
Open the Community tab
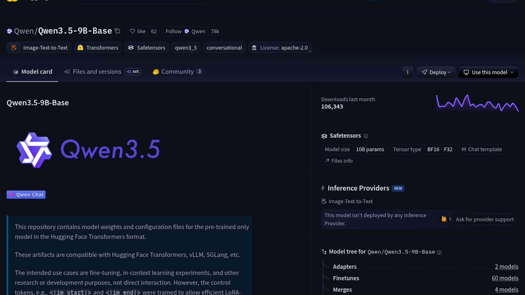177,72
